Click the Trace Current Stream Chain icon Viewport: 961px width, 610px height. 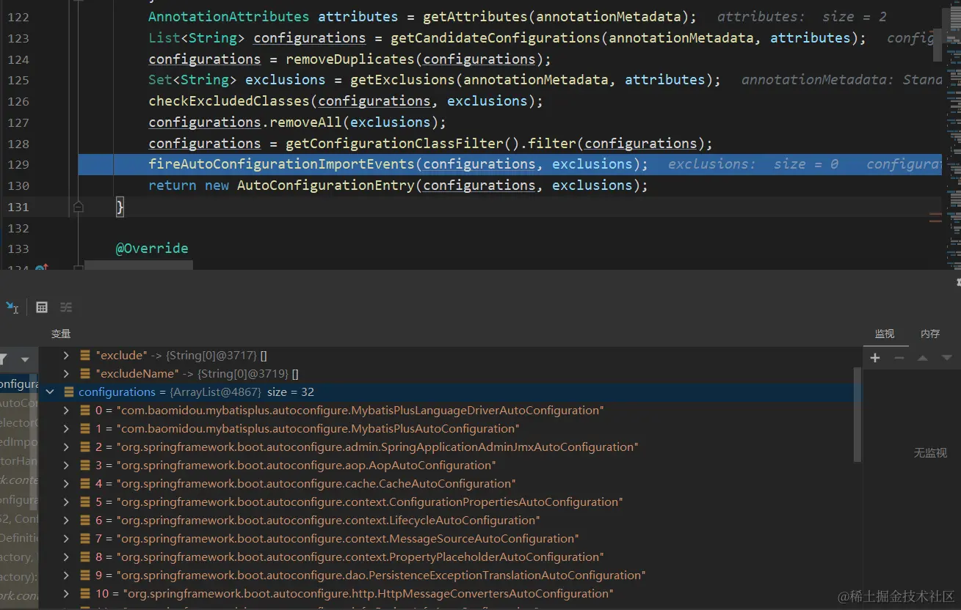pos(66,307)
